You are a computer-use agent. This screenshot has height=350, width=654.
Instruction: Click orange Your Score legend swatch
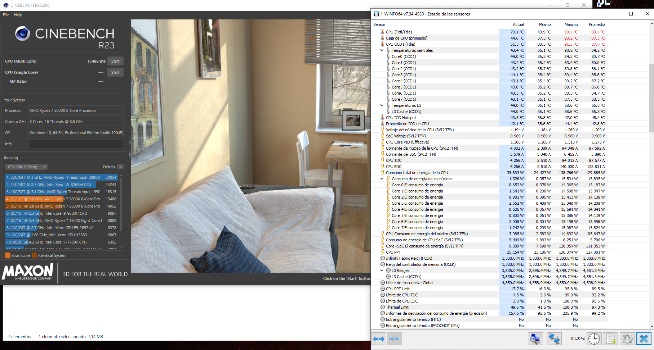point(8,255)
